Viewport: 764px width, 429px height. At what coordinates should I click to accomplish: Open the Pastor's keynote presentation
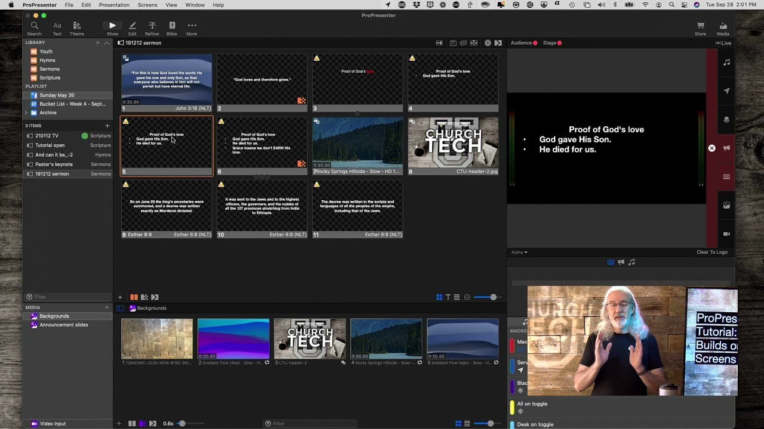tap(67, 164)
